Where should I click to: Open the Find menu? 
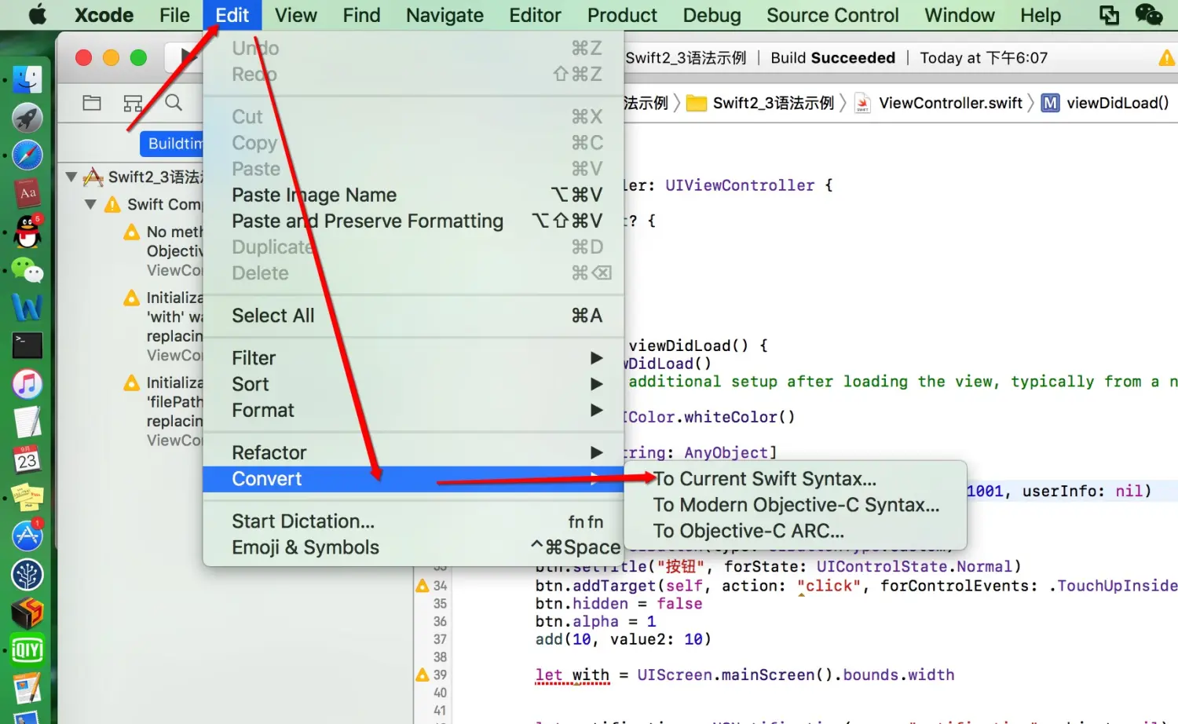click(361, 15)
